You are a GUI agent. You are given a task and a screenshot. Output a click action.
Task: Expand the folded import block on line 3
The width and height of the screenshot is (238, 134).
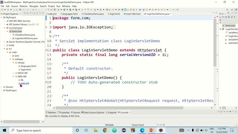coord(52,27)
